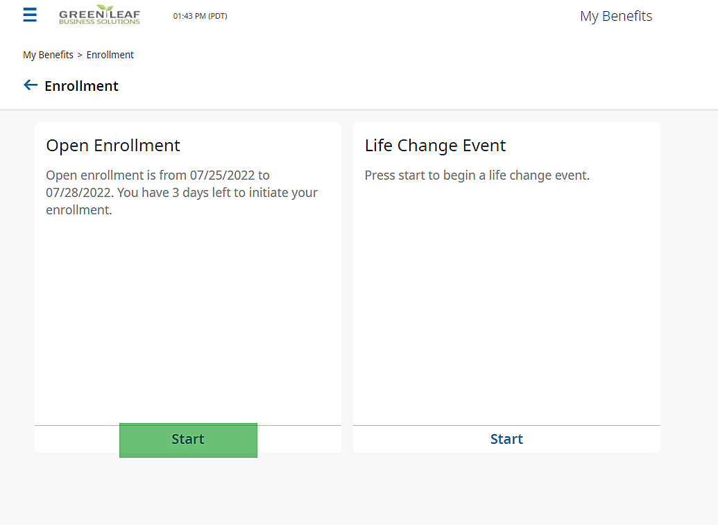
Task: Click the 01:43 PM (PDT) time display
Action: coord(200,16)
